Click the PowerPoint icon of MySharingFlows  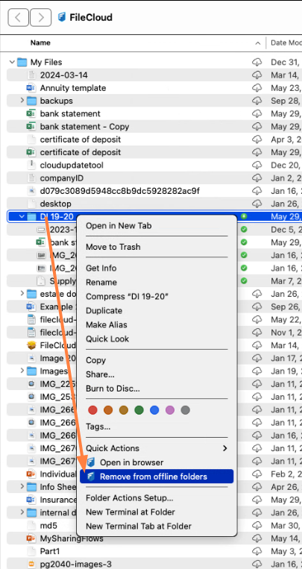[31, 538]
